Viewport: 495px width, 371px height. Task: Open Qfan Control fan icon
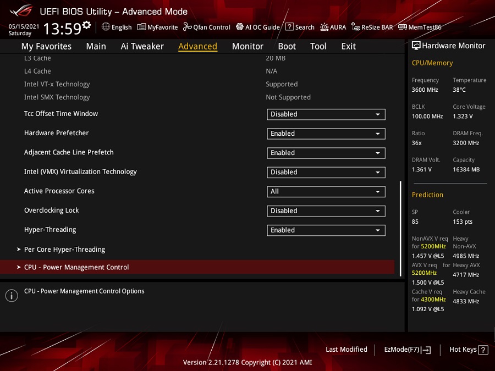tap(187, 27)
